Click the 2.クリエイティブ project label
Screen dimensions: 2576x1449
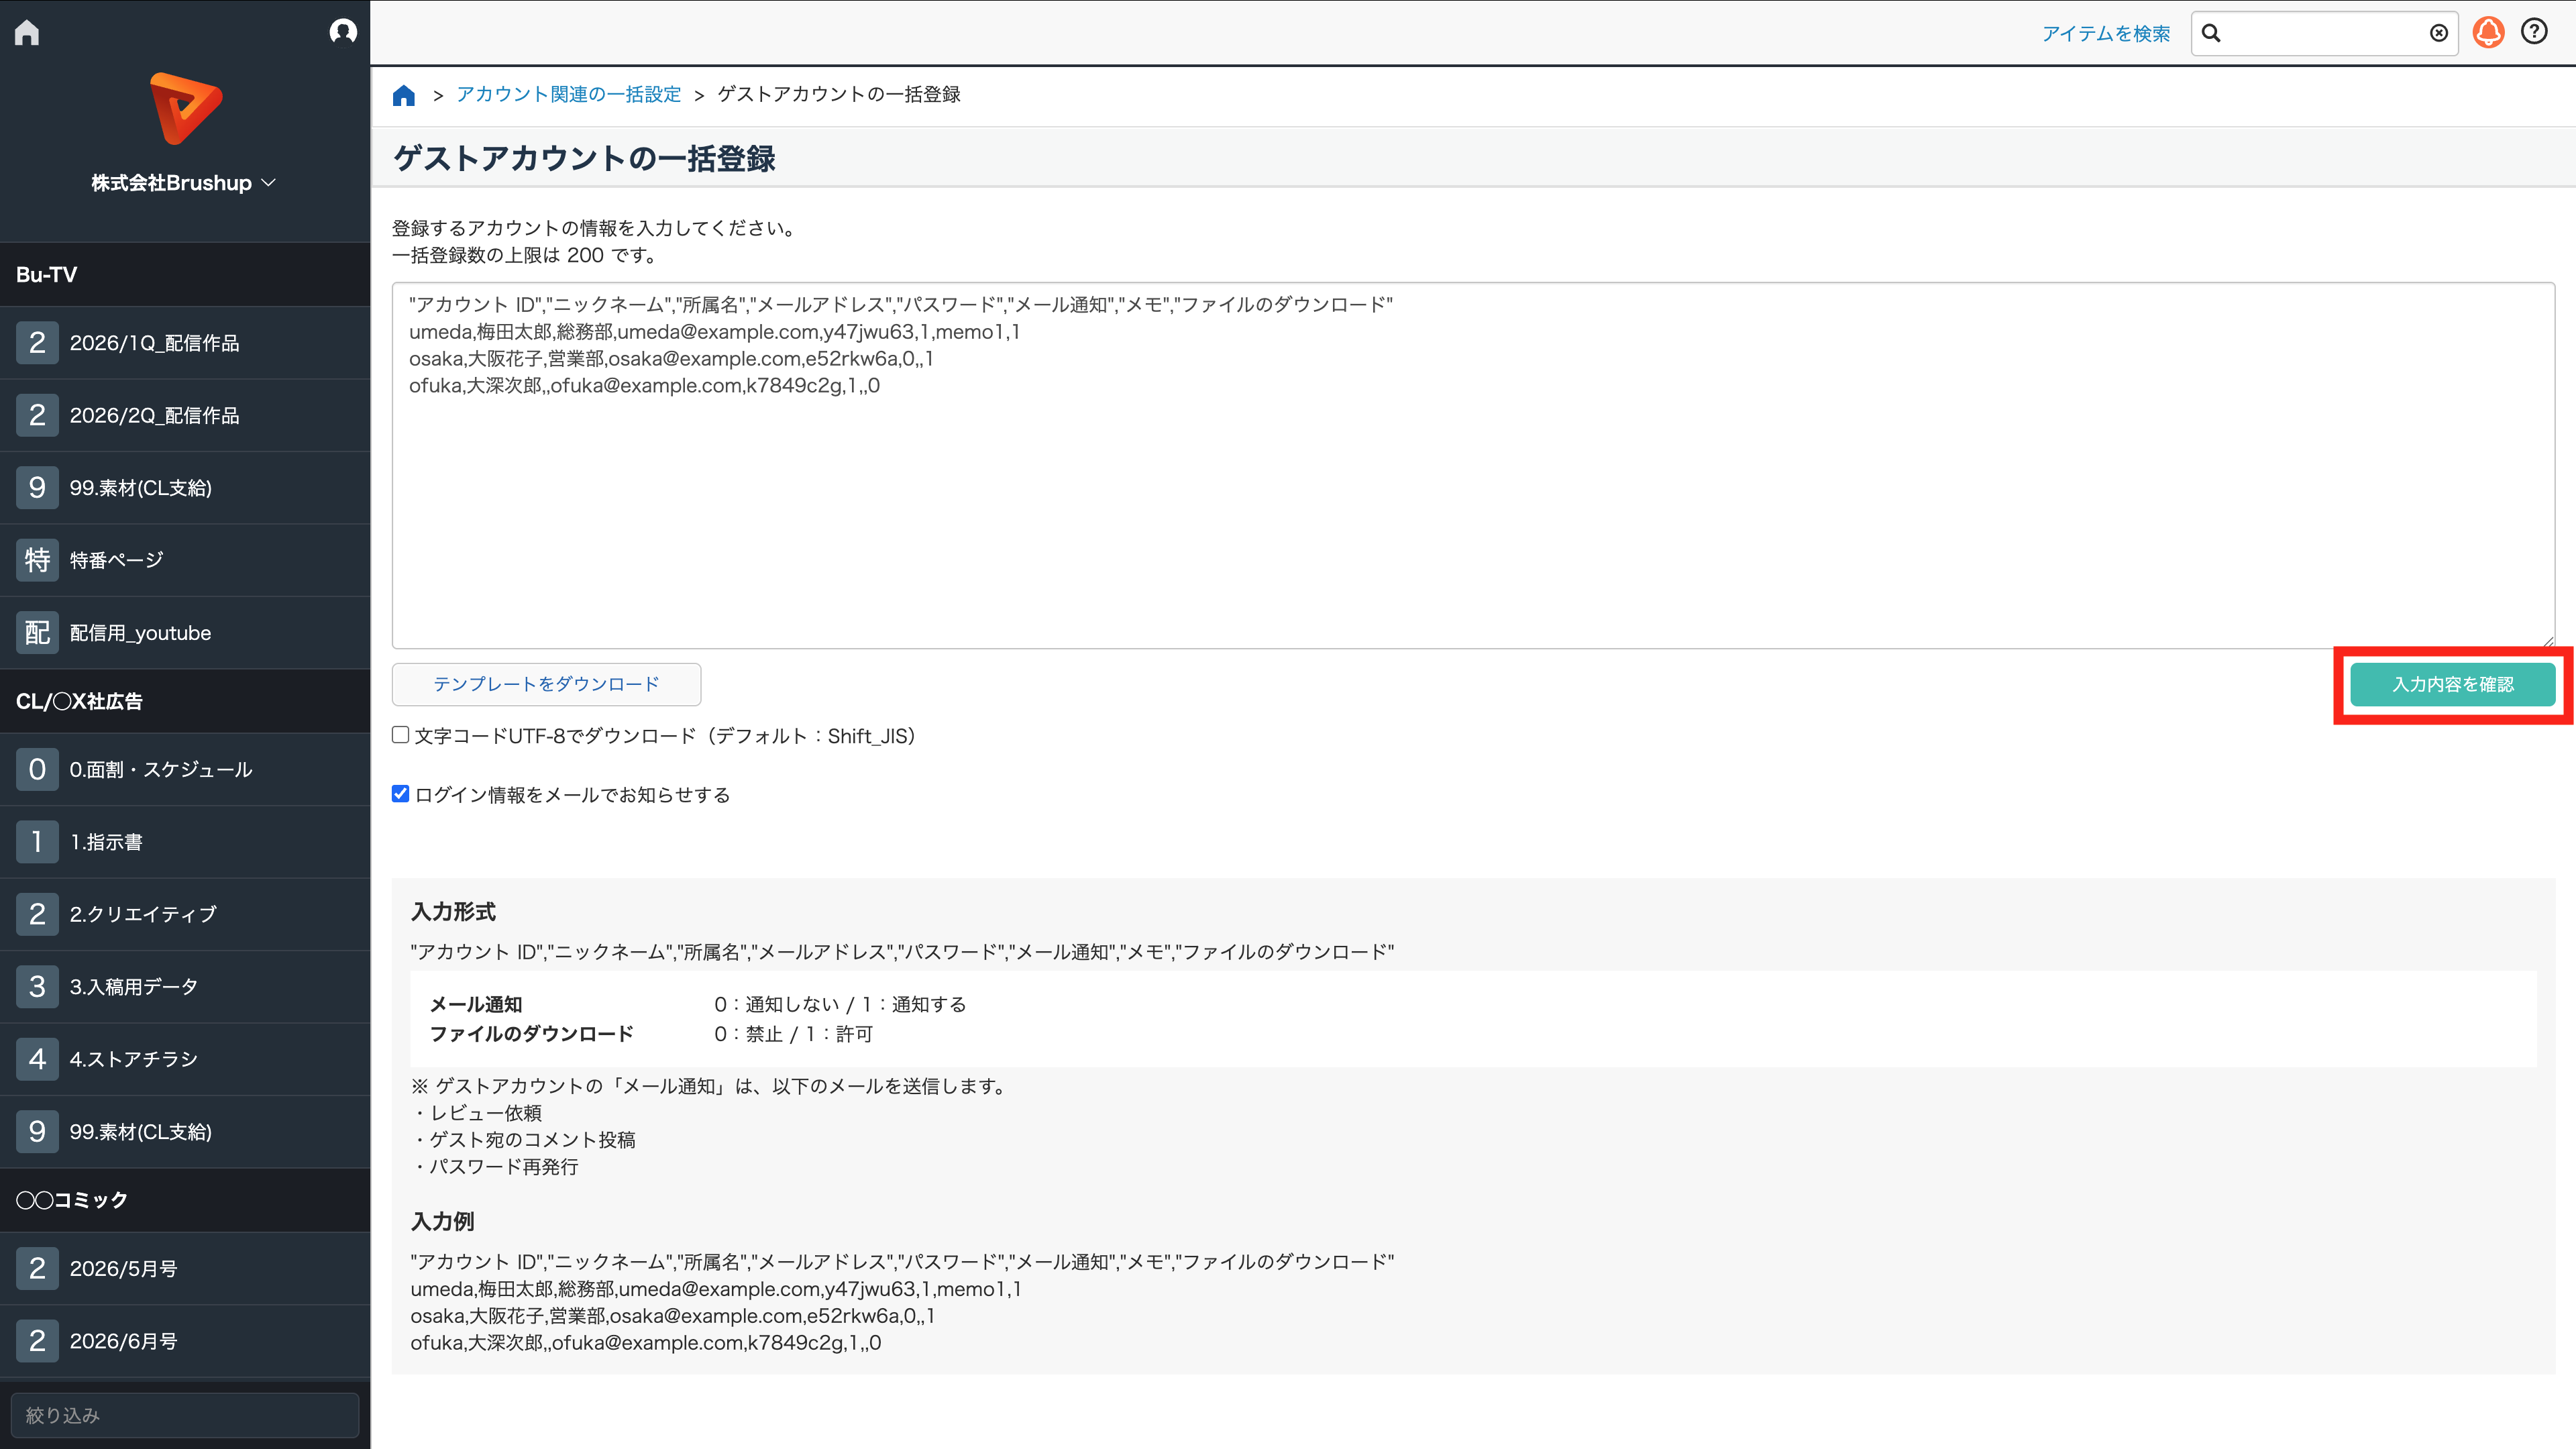pyautogui.click(x=143, y=914)
